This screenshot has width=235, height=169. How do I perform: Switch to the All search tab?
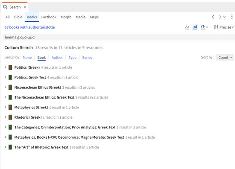pyautogui.click(x=8, y=17)
